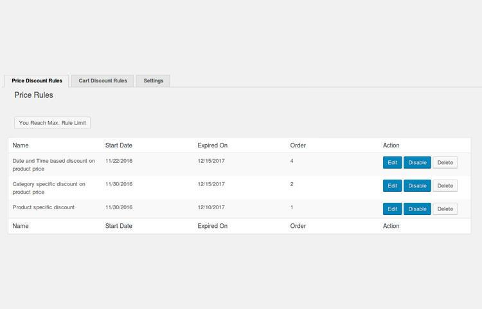The image size is (482, 309).
Task: Click start date 11/30/2016 of Product specific rule
Action: pyautogui.click(x=119, y=207)
